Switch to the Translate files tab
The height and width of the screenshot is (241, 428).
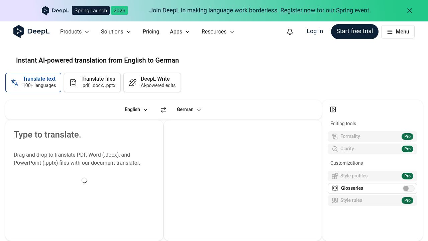tap(92, 82)
